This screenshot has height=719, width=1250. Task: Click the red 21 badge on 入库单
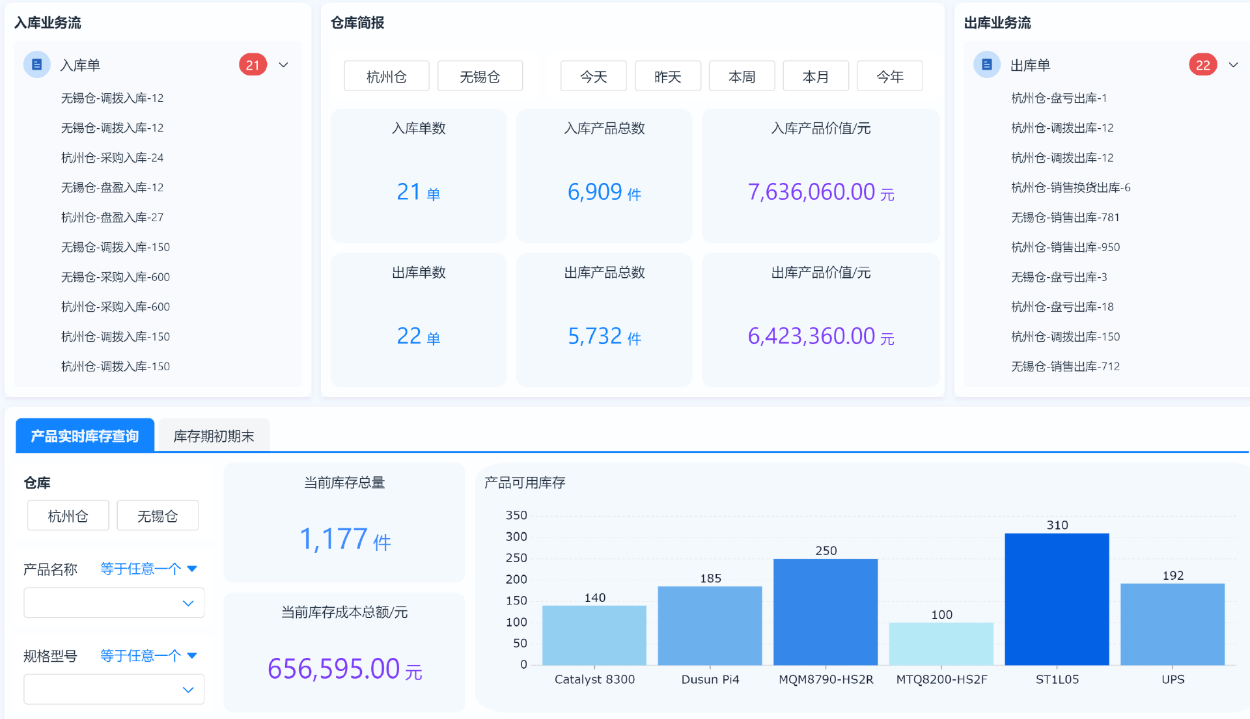(x=253, y=64)
